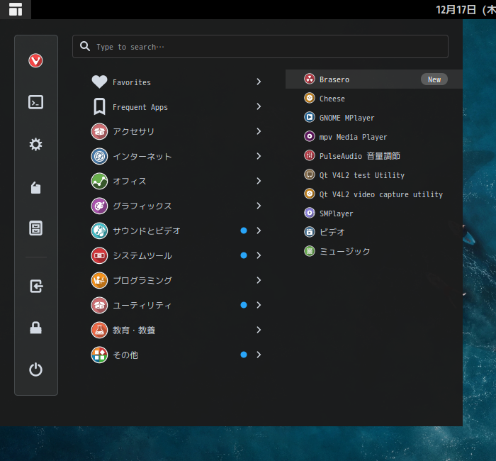Click the Qt V4L2 test Utility icon
496x461 pixels.
click(310, 174)
